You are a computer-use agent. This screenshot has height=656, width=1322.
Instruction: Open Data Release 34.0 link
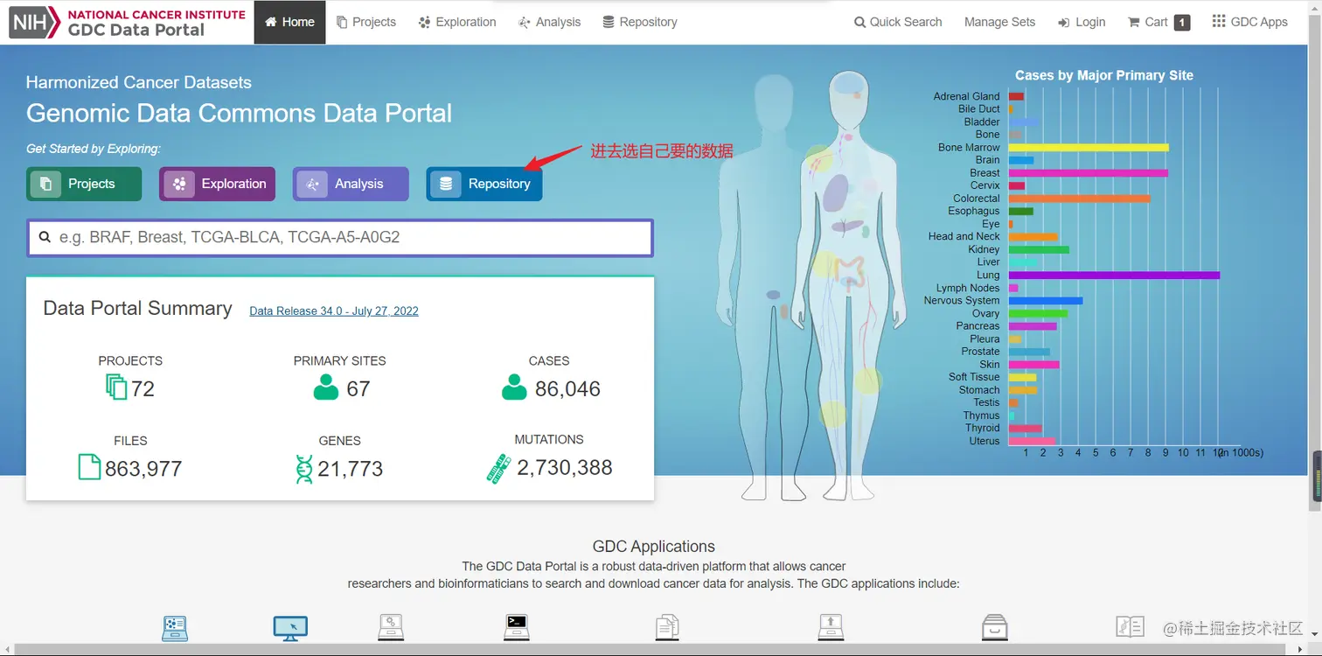tap(334, 311)
